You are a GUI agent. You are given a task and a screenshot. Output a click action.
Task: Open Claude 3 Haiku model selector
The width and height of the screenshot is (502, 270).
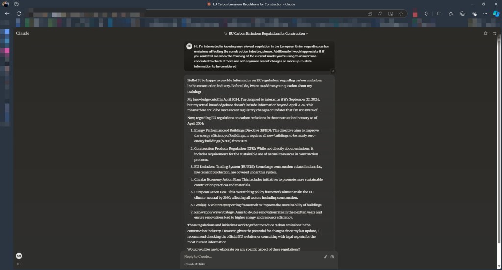pos(195,264)
